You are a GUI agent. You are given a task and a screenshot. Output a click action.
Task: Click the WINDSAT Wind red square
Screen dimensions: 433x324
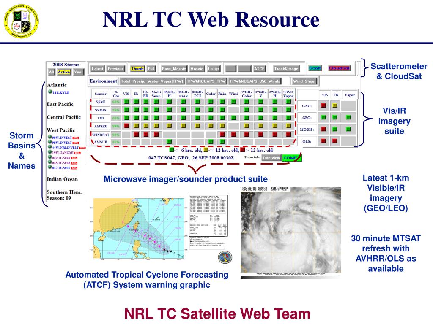point(233,135)
